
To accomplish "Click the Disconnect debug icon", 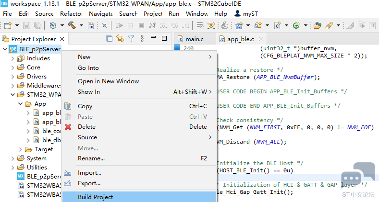I will pyautogui.click(x=152, y=25).
